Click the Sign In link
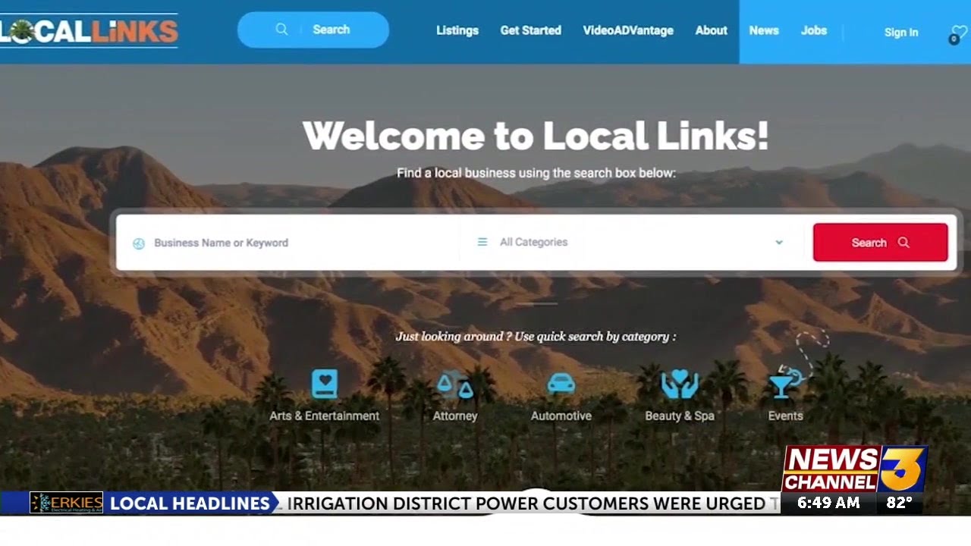The width and height of the screenshot is (971, 546). (901, 32)
